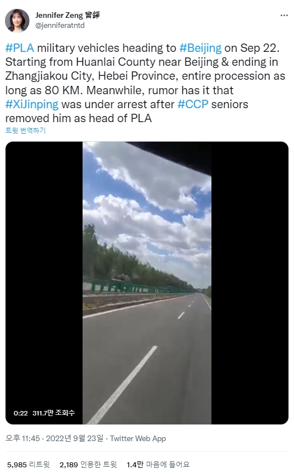294x474 pixels.
Task: Open the three-dot more options menu
Action: (284, 16)
